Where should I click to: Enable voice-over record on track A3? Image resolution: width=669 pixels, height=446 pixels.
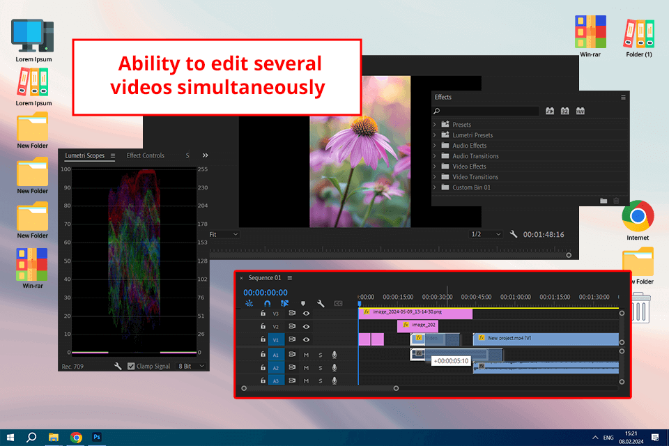[334, 380]
